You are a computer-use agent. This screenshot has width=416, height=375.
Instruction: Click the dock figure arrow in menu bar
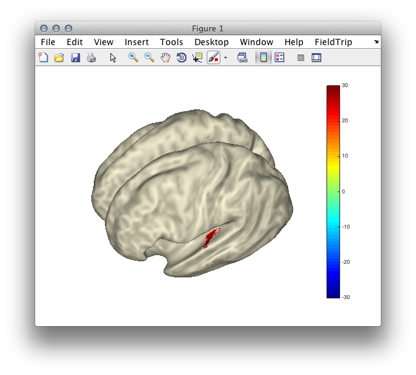(376, 41)
